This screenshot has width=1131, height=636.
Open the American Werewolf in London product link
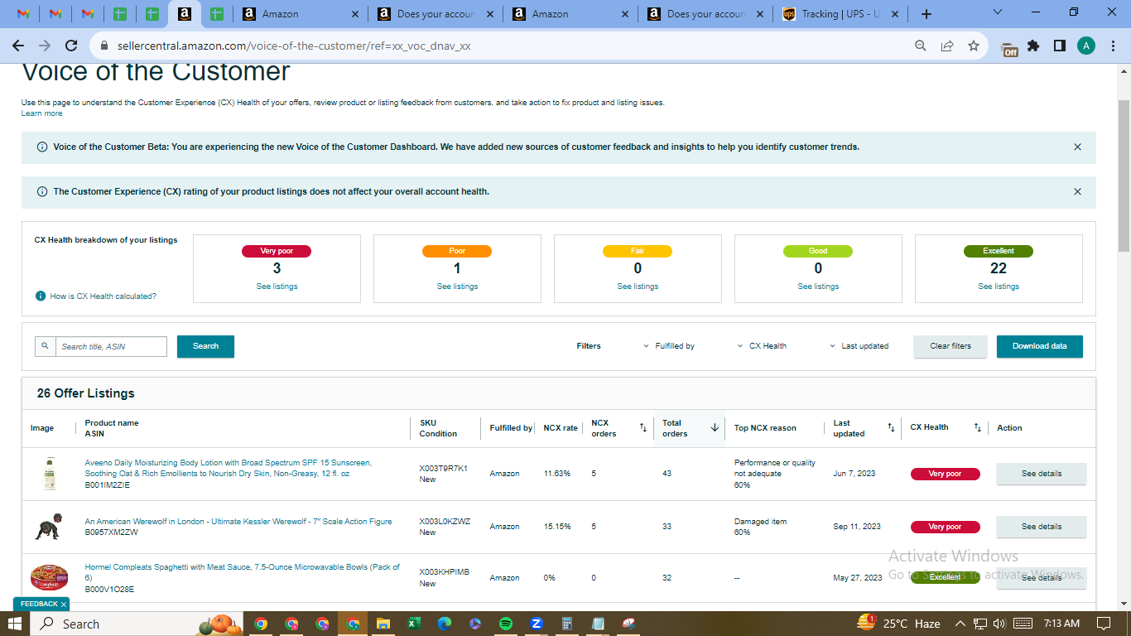coord(238,522)
